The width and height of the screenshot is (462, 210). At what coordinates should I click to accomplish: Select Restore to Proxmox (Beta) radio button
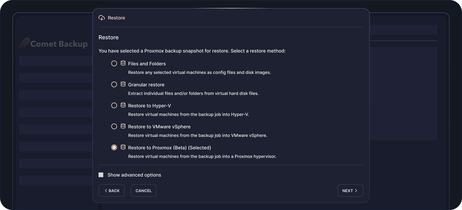pos(114,148)
